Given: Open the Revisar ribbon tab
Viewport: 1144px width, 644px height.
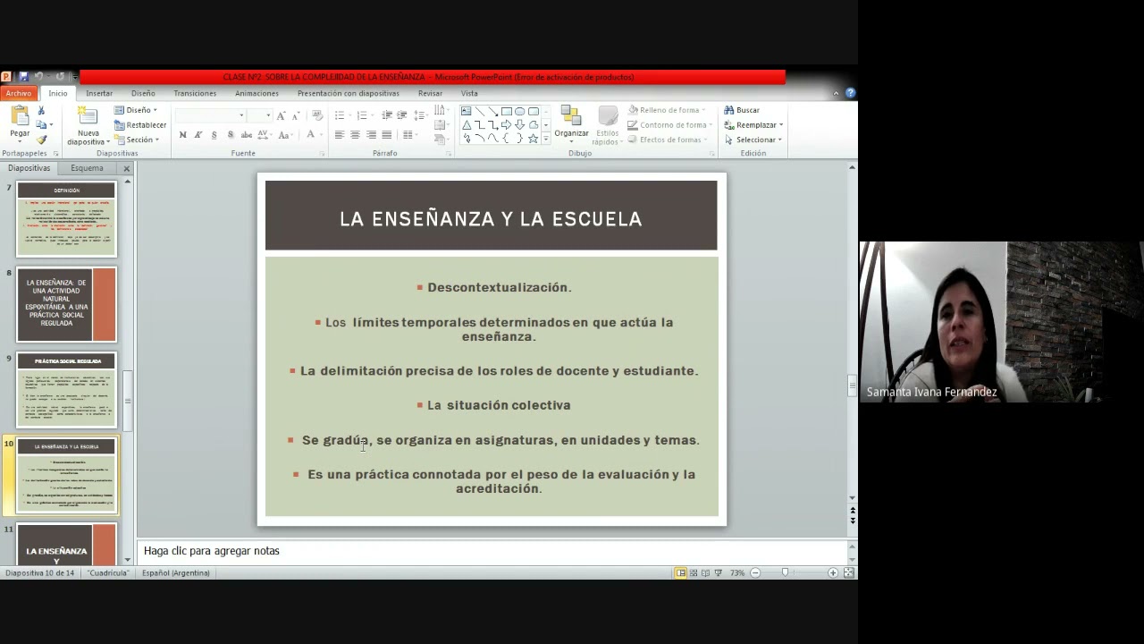Looking at the screenshot, I should point(430,93).
